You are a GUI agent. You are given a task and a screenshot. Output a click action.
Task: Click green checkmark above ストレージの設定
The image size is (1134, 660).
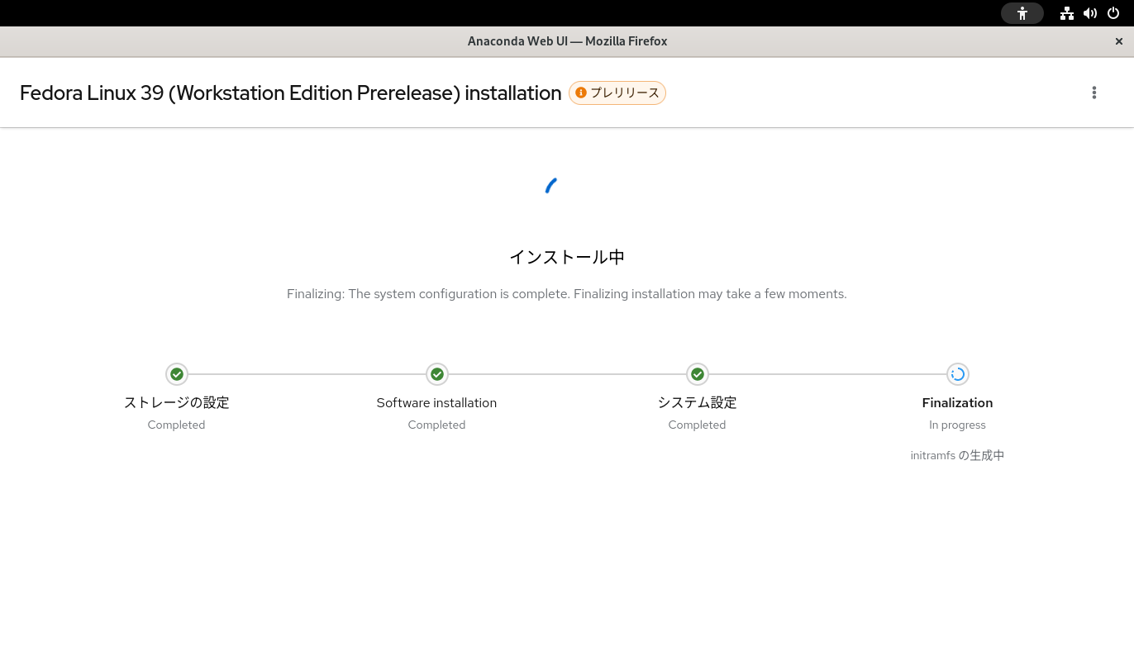point(176,374)
